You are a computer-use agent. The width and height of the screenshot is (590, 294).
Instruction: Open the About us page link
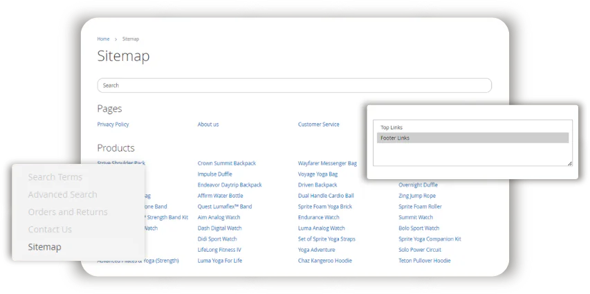click(x=208, y=125)
